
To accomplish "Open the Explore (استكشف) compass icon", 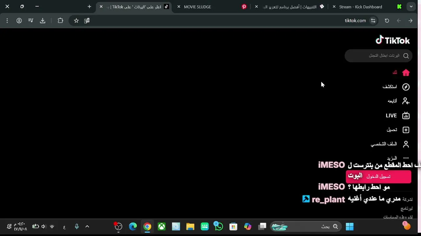I will tap(406, 87).
